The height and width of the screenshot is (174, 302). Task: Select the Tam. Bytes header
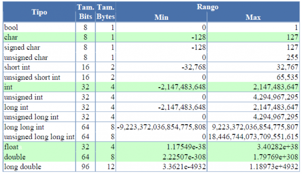pos(106,12)
